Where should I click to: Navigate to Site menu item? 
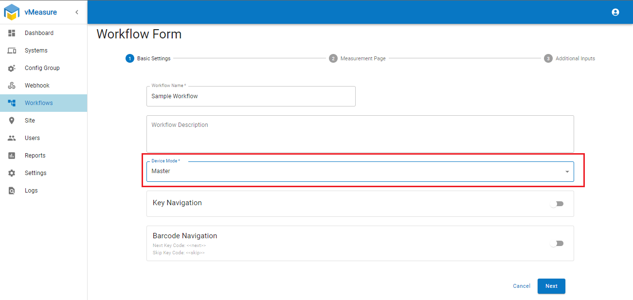coord(44,121)
